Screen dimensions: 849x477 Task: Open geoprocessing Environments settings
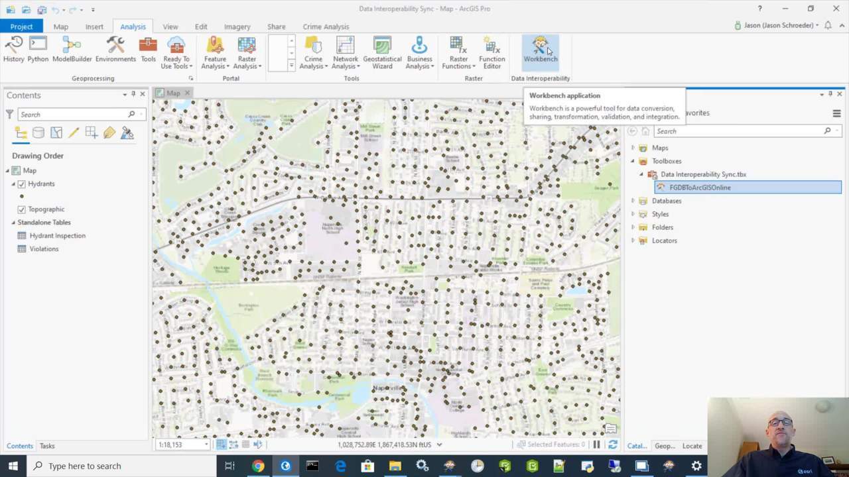(115, 50)
